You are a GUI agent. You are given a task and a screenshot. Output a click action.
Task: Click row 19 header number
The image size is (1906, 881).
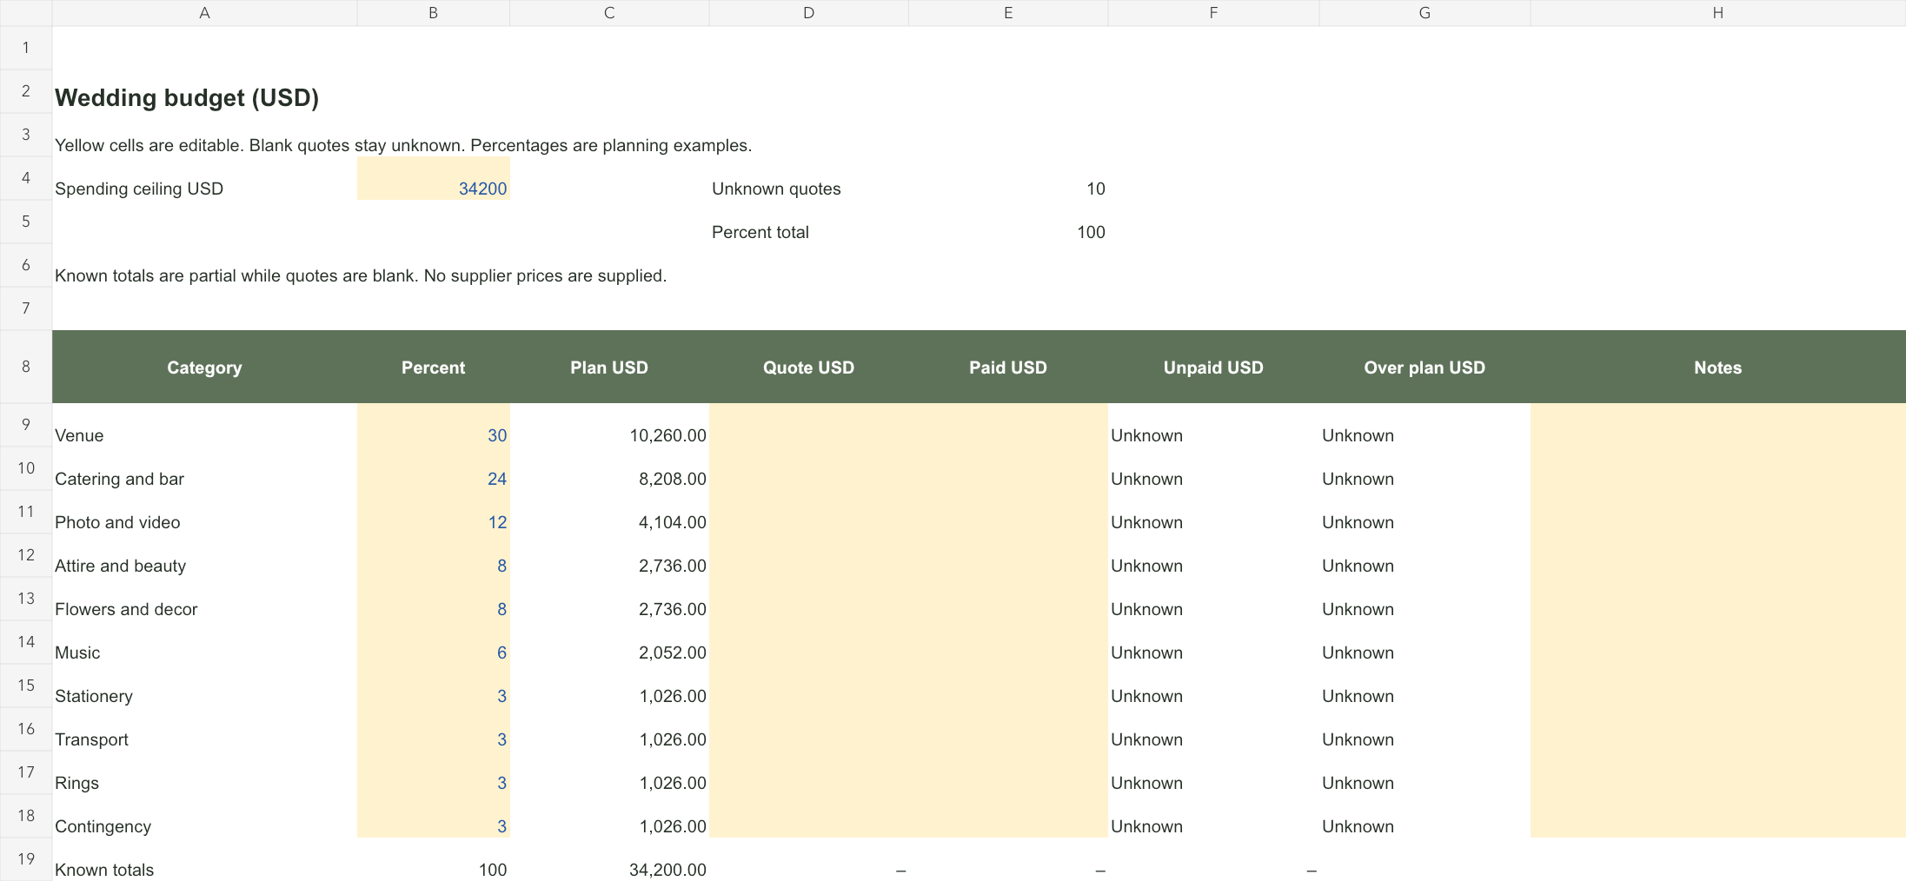pos(26,859)
